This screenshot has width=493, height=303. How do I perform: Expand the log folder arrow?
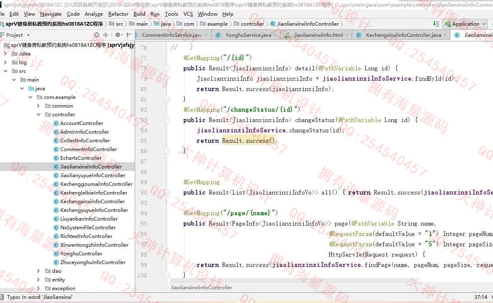coord(5,63)
